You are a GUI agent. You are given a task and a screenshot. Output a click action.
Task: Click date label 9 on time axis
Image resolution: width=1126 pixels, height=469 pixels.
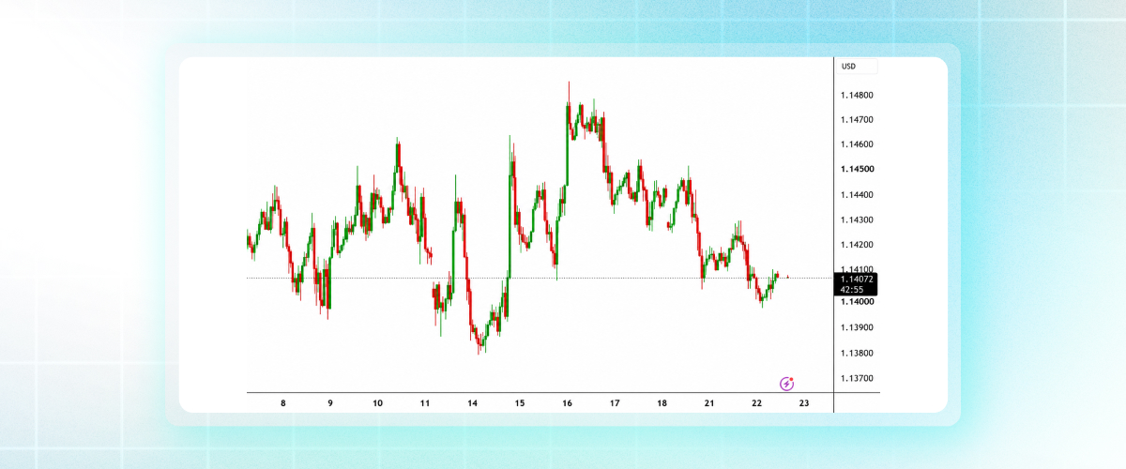(x=330, y=402)
